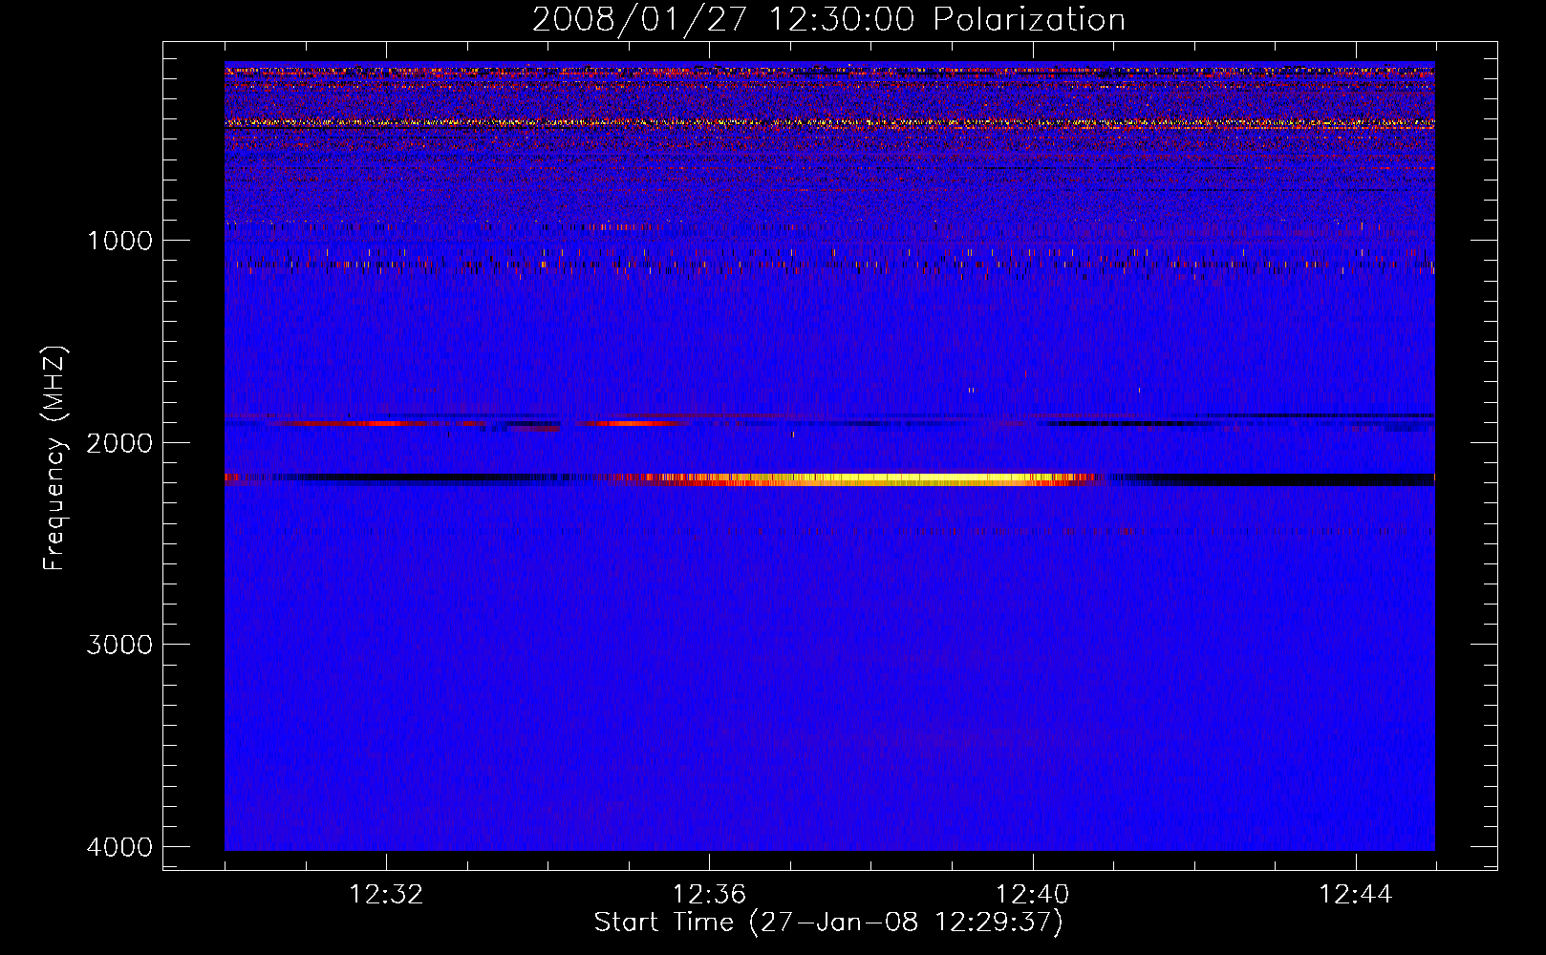The width and height of the screenshot is (1546, 955).
Task: Click the "2000" frequency tick label
Action: (119, 443)
